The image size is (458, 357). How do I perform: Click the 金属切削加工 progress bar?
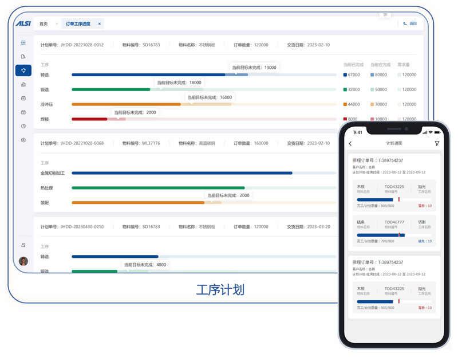[x=203, y=172]
